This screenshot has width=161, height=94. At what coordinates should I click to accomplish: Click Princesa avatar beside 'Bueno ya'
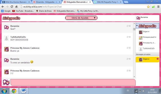(x=6, y=49)
